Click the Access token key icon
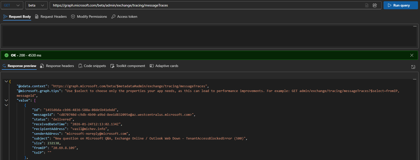420x160 pixels. click(113, 16)
